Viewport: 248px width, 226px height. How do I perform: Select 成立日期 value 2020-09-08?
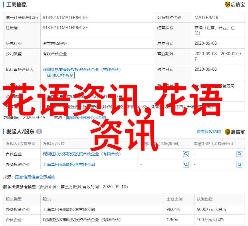(x=205, y=43)
